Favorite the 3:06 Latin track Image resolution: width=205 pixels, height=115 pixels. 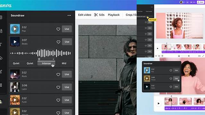click(x=58, y=87)
